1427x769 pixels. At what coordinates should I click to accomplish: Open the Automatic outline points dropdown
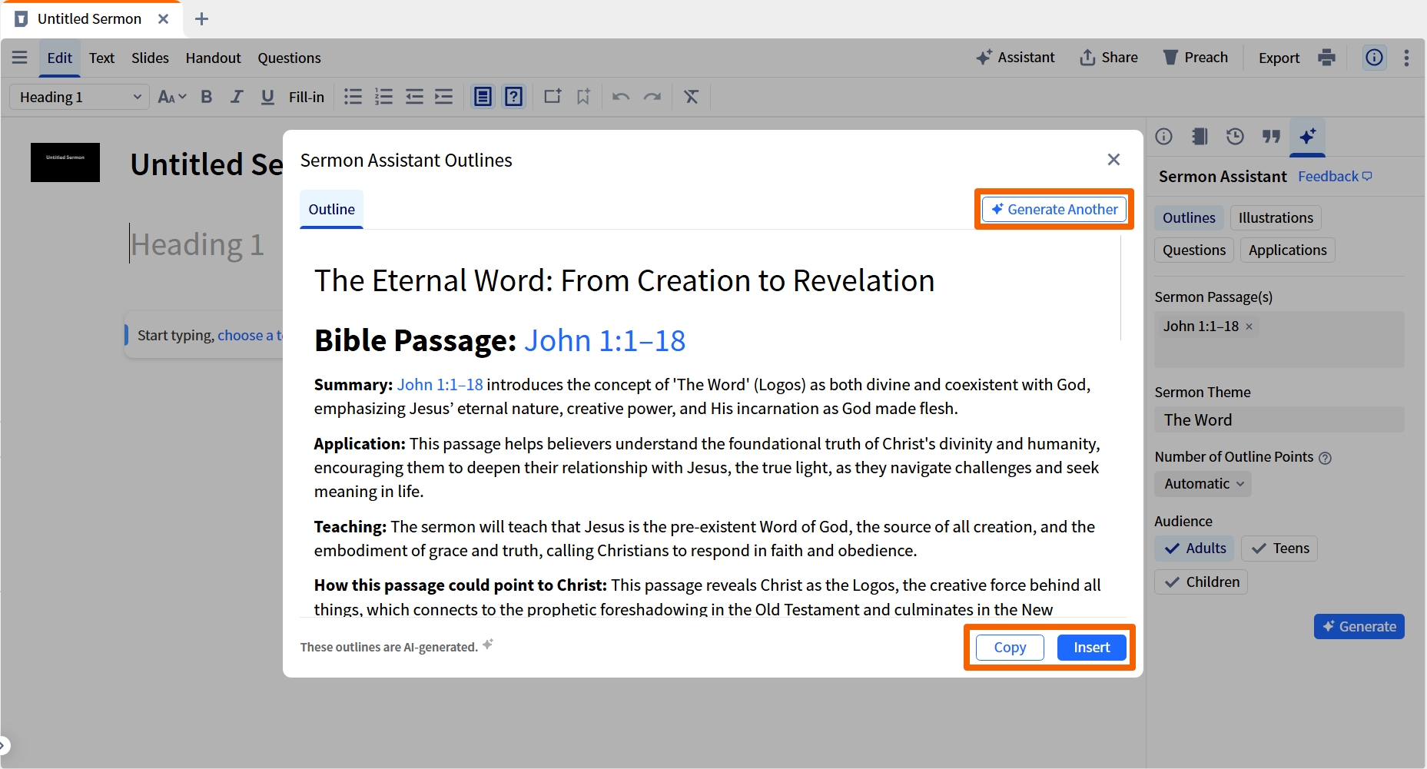click(1203, 484)
